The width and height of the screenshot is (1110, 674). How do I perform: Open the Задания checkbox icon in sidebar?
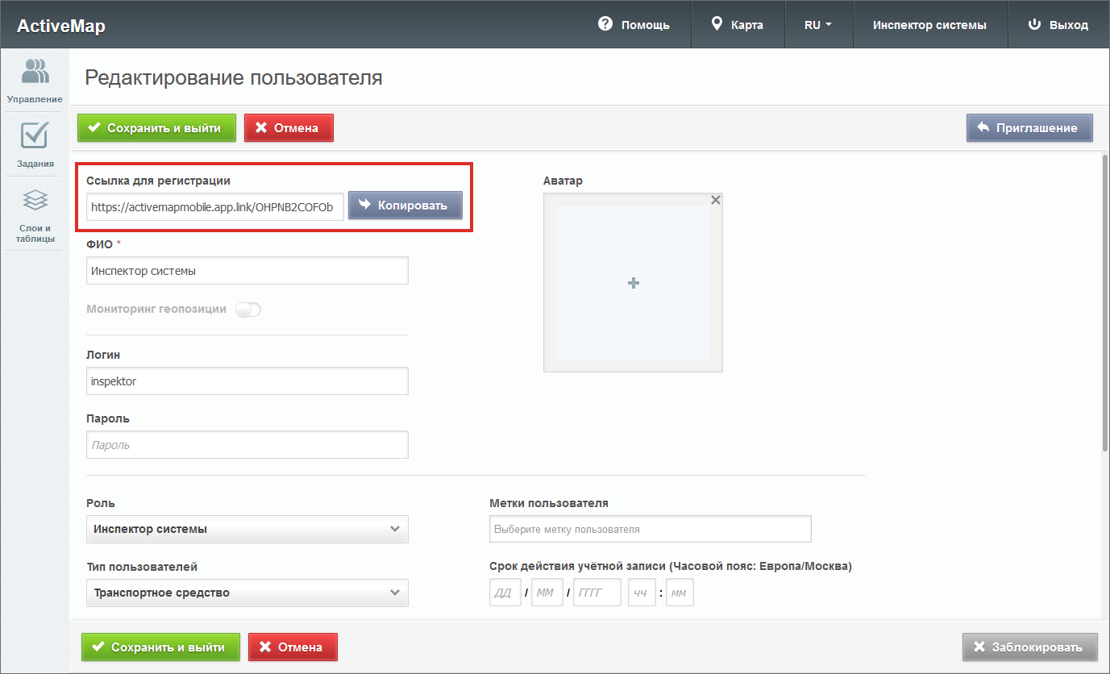(35, 135)
